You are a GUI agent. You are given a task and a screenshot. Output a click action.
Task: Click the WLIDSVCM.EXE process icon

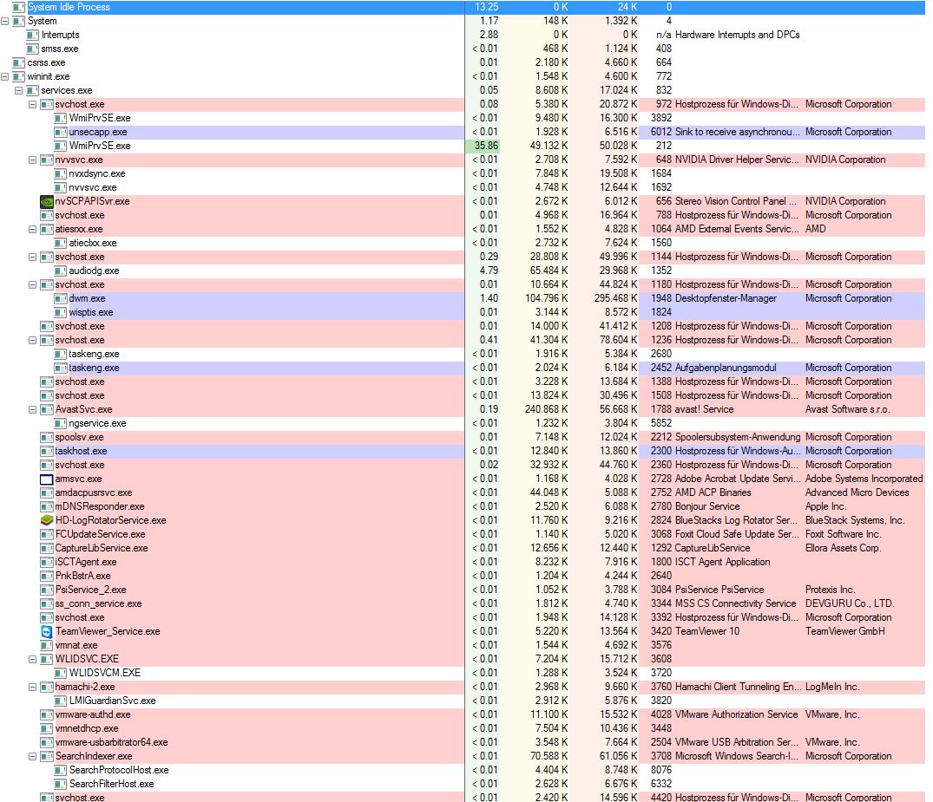[x=60, y=673]
